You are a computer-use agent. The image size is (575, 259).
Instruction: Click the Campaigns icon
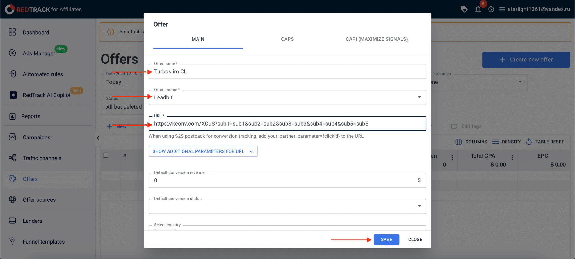click(12, 137)
